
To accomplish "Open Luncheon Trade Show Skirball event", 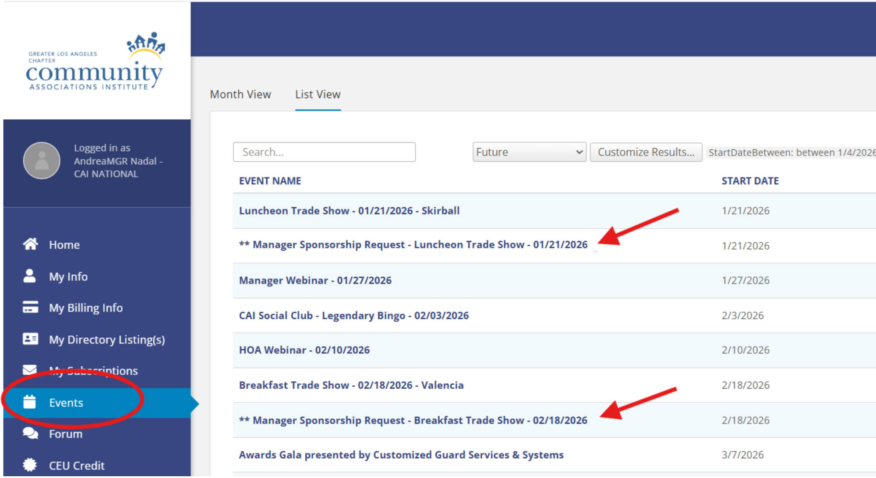I will pyautogui.click(x=349, y=211).
